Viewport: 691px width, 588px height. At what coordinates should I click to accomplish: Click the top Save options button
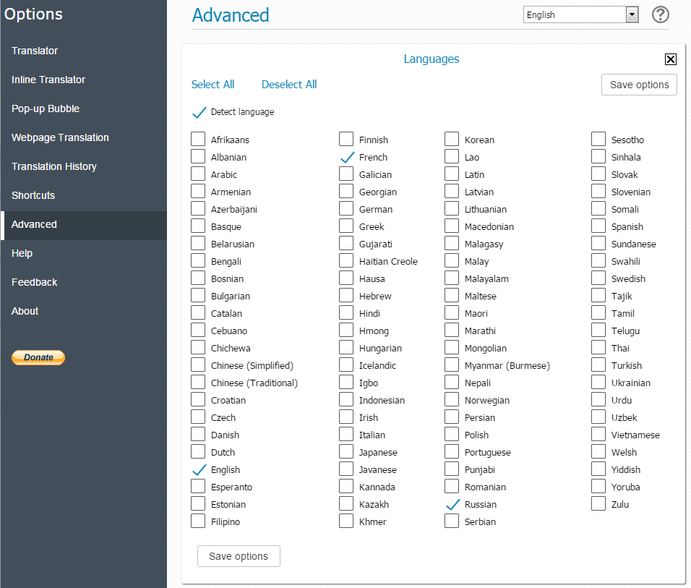point(639,85)
